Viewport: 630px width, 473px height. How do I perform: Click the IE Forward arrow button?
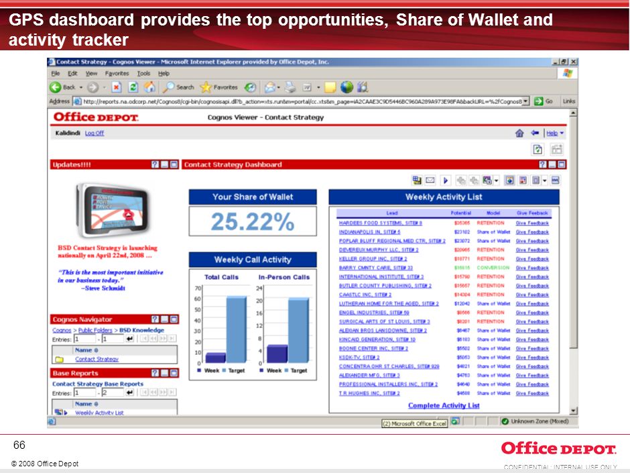[92, 87]
